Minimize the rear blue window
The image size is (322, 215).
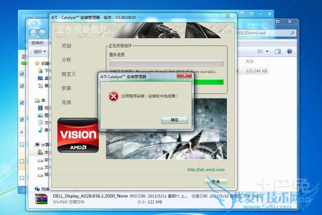coord(260,14)
